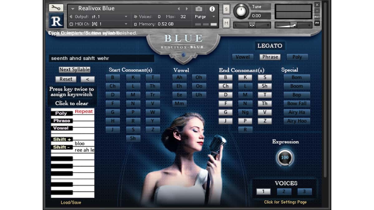Screen dimensions: 374x210
Task: Select the Oh vowel
Action: click(199, 77)
